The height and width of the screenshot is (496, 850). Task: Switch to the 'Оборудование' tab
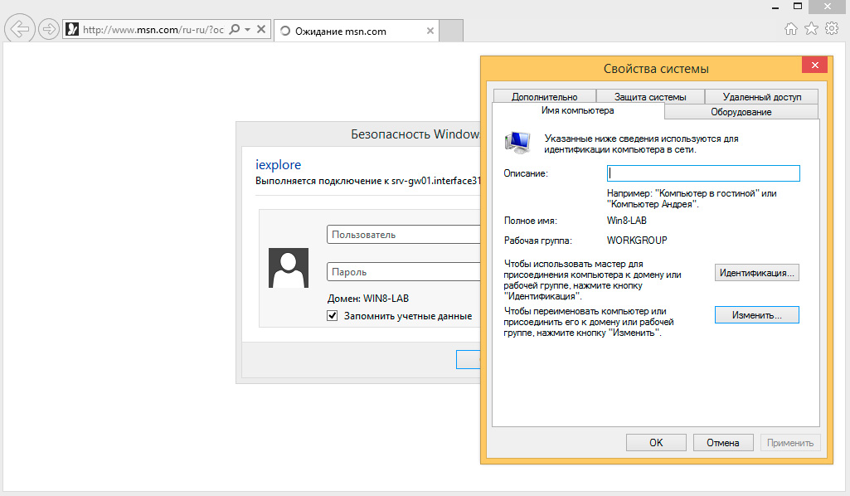tap(741, 112)
